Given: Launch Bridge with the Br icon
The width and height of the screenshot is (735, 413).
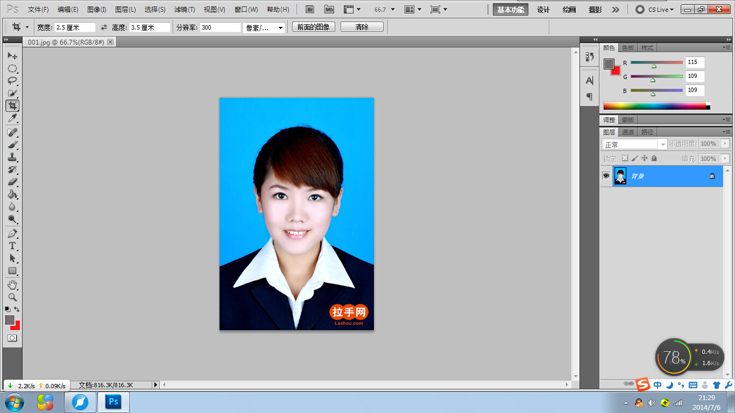Looking at the screenshot, I should pyautogui.click(x=310, y=9).
